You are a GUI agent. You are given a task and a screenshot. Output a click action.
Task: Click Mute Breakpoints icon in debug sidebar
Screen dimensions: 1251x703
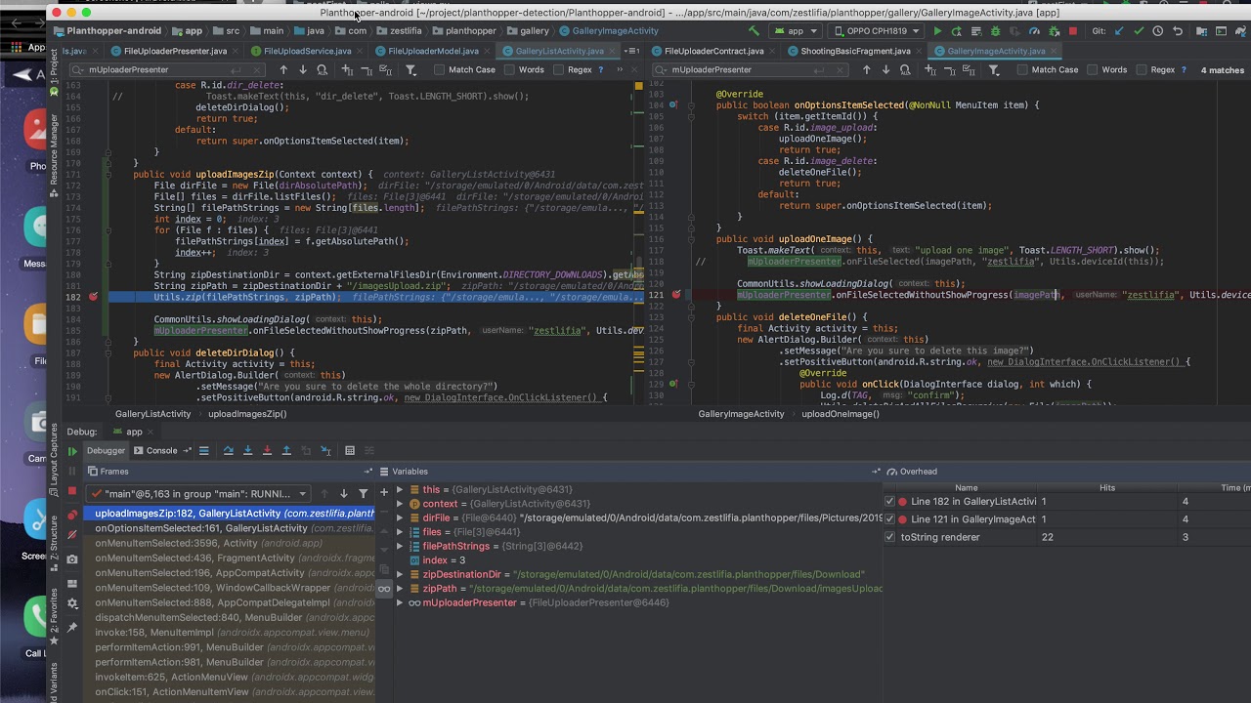tap(72, 535)
